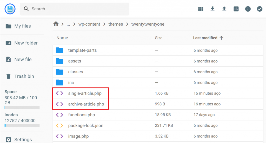Open the template-parts folder
The width and height of the screenshot is (266, 143).
click(x=82, y=51)
